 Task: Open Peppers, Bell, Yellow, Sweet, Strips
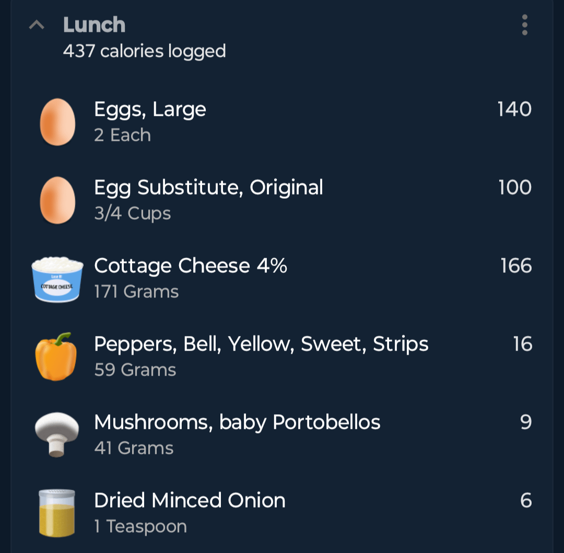(282, 357)
